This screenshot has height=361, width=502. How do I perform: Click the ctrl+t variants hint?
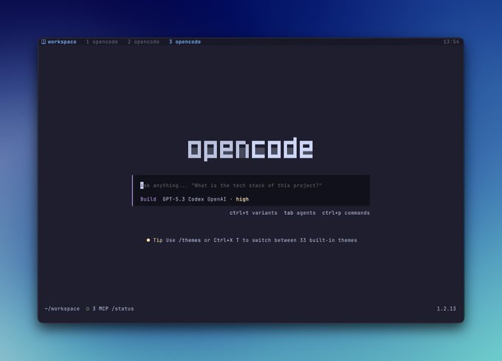pos(253,213)
